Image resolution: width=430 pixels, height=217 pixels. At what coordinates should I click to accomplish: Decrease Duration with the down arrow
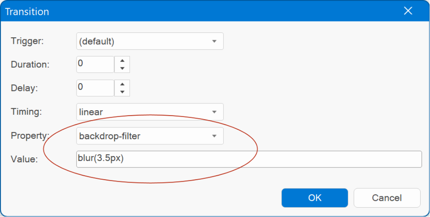coord(122,68)
